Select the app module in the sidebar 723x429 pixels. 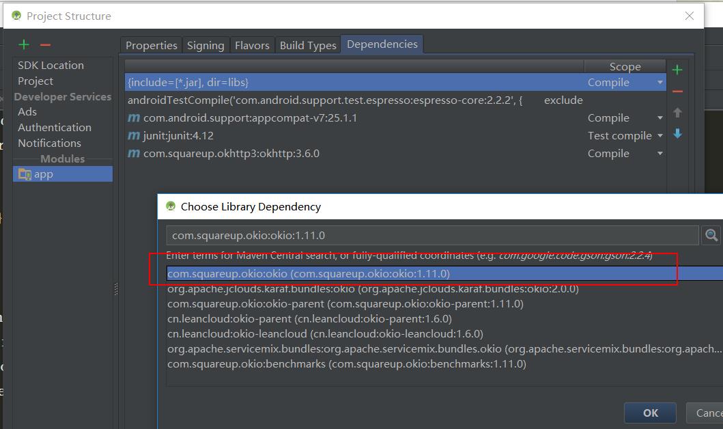tap(44, 174)
